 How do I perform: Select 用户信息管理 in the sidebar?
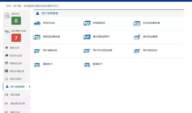[16, 86]
